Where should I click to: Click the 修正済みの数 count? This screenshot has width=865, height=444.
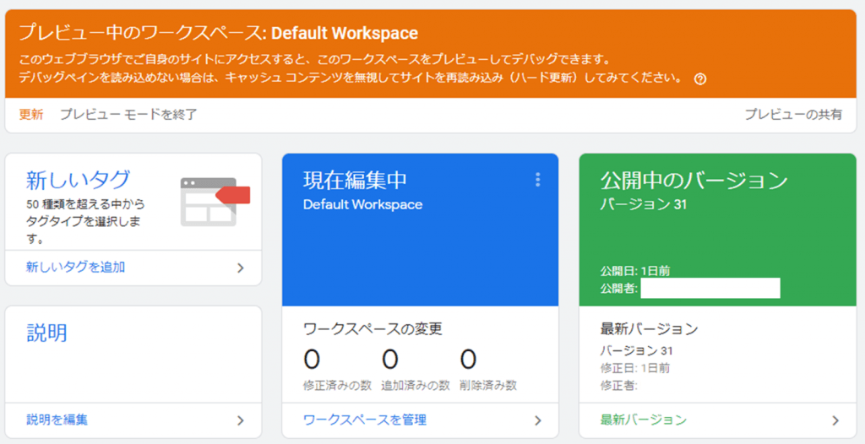(x=313, y=360)
